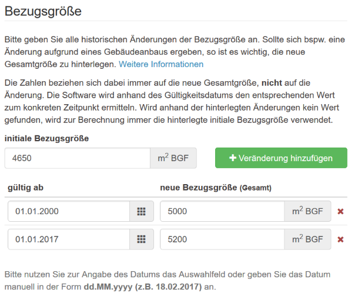Click the date field showing 01.01.2017
Image resolution: width=358 pixels, height=300 pixels.
pos(69,239)
